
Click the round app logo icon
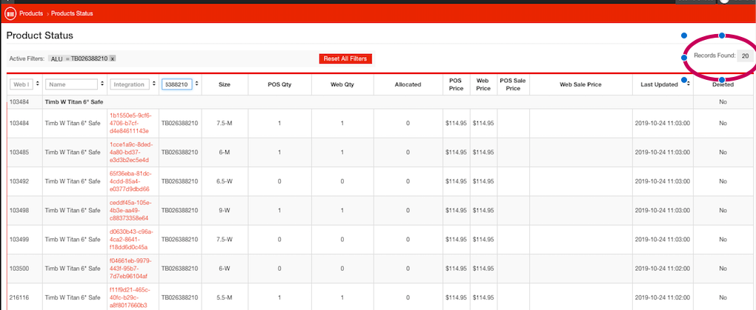[x=10, y=14]
